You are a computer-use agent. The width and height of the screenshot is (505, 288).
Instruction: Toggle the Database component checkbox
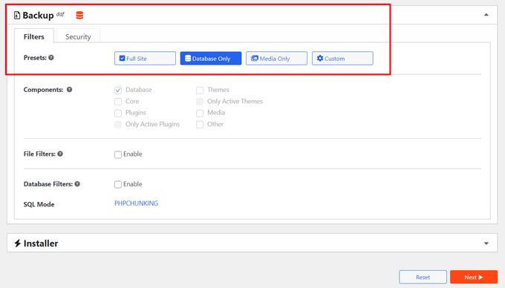point(118,90)
